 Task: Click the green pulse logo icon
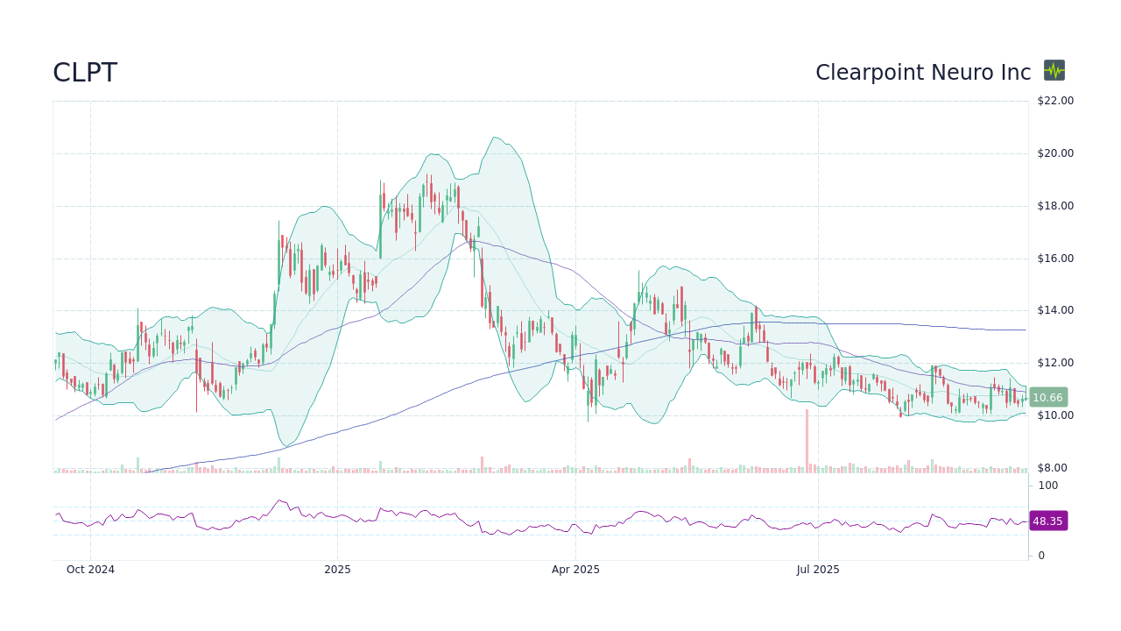pyautogui.click(x=1054, y=70)
